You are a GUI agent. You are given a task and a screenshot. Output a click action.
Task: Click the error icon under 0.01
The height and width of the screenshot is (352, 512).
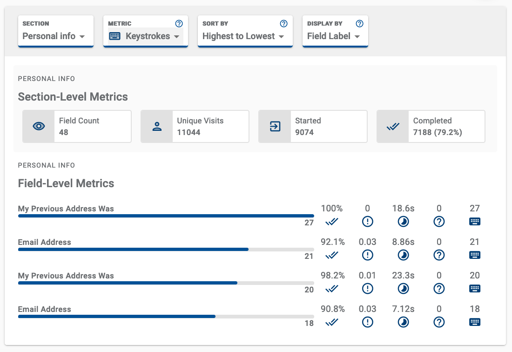tap(368, 289)
